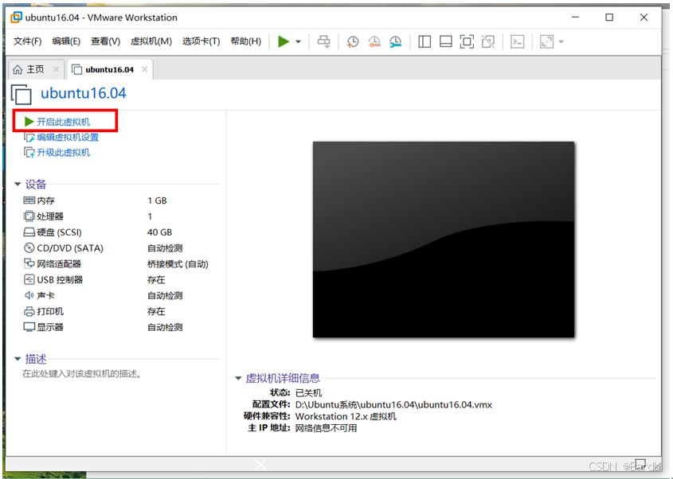
Task: Enter full screen mode
Action: point(465,41)
